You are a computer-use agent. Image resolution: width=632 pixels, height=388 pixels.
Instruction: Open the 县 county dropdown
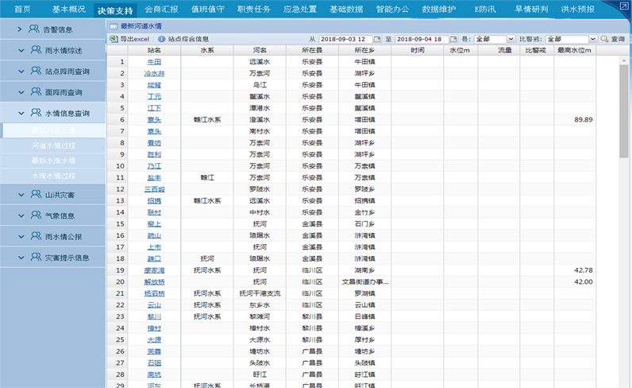[x=511, y=39]
